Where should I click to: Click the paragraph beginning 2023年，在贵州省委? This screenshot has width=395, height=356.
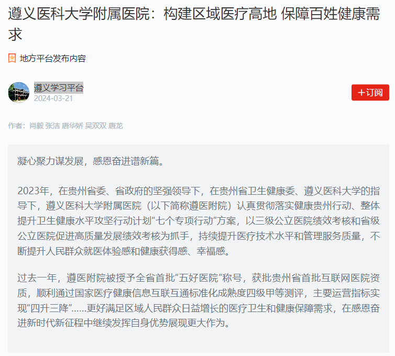pyautogui.click(x=199, y=221)
